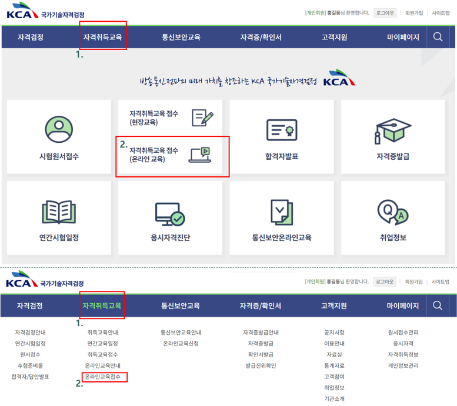Click the 합격자발표 certificate icon

point(282,130)
